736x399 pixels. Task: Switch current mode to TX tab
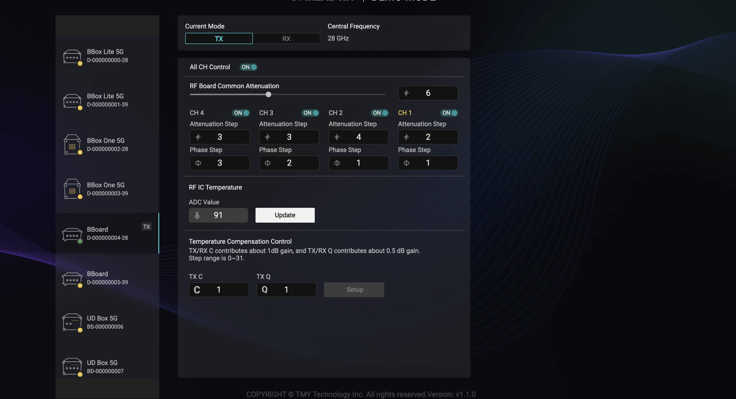(219, 38)
